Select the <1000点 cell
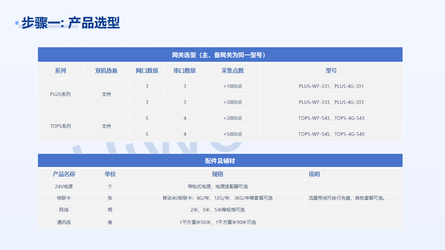445x250 pixels. pos(233,86)
